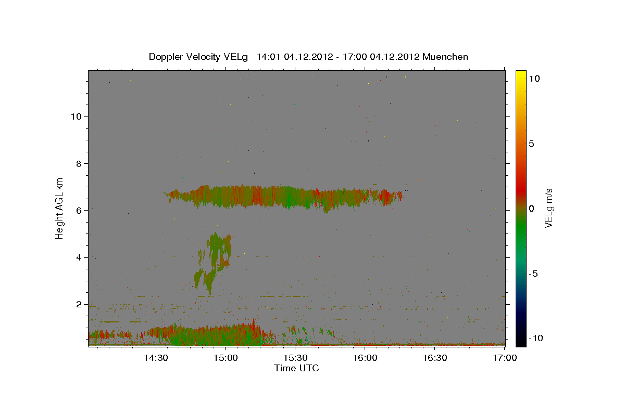Click the 15:30 time tick label
Viewport: 625px width, 416px height.
point(295,358)
